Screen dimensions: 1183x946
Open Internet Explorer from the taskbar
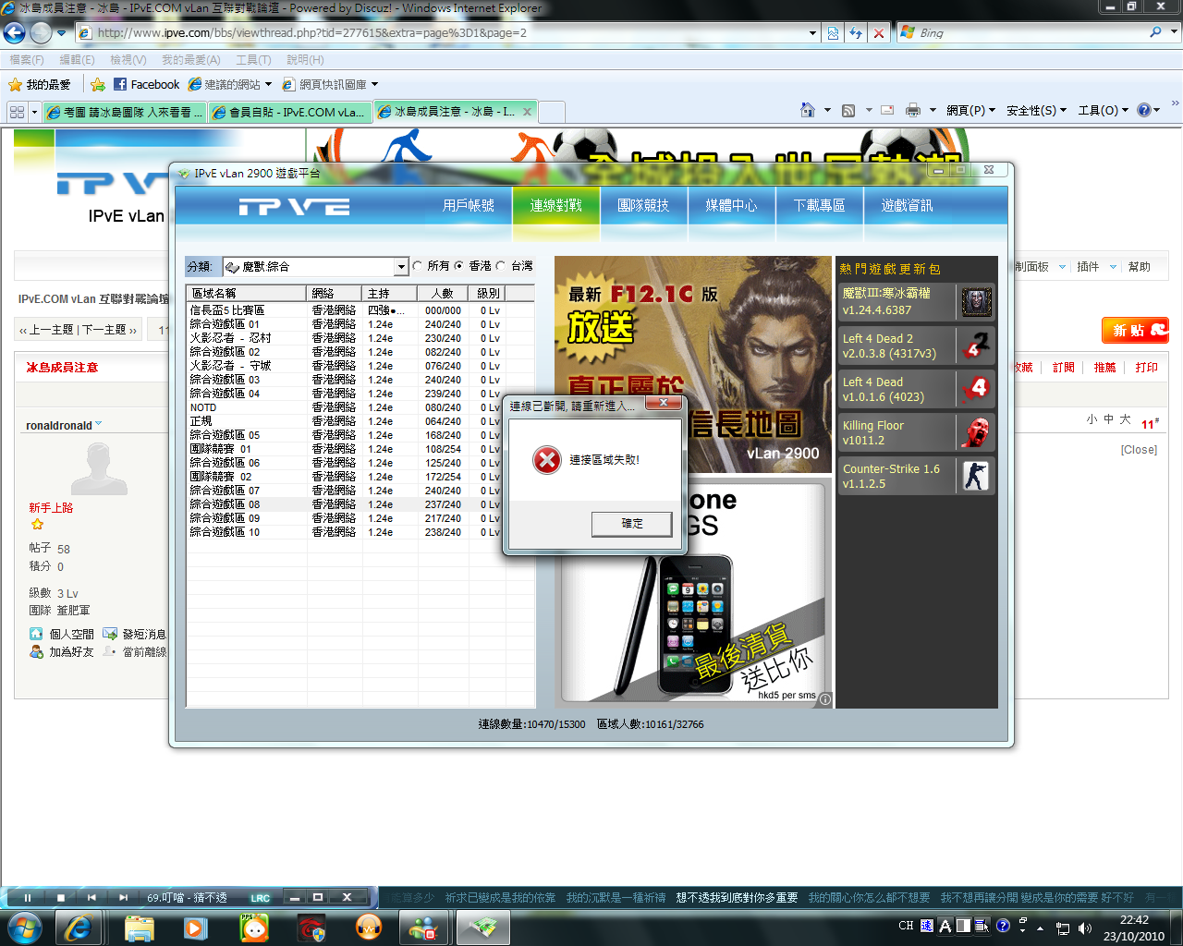tap(78, 928)
